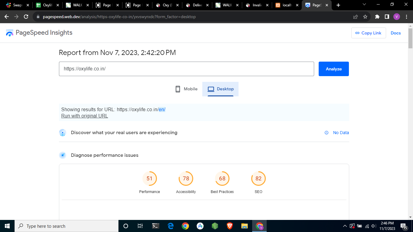Open the tab search dropdown arrow

pos(364,5)
